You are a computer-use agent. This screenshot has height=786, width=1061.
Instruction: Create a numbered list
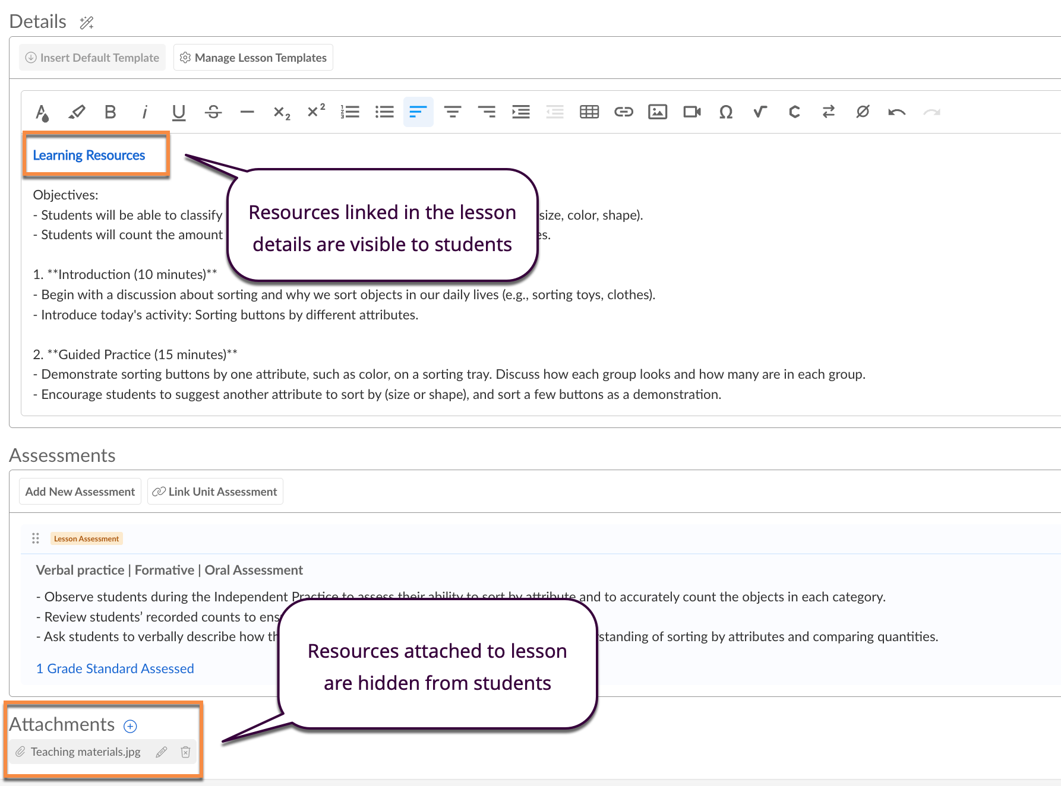point(350,112)
